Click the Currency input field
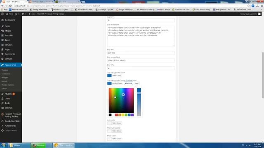264x148 pixels. pos(141,20)
